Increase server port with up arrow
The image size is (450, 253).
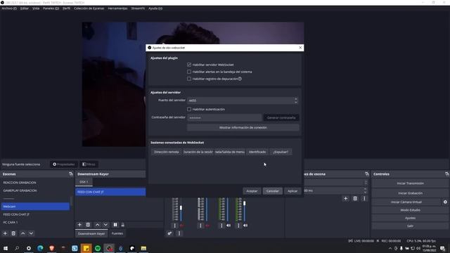296,99
